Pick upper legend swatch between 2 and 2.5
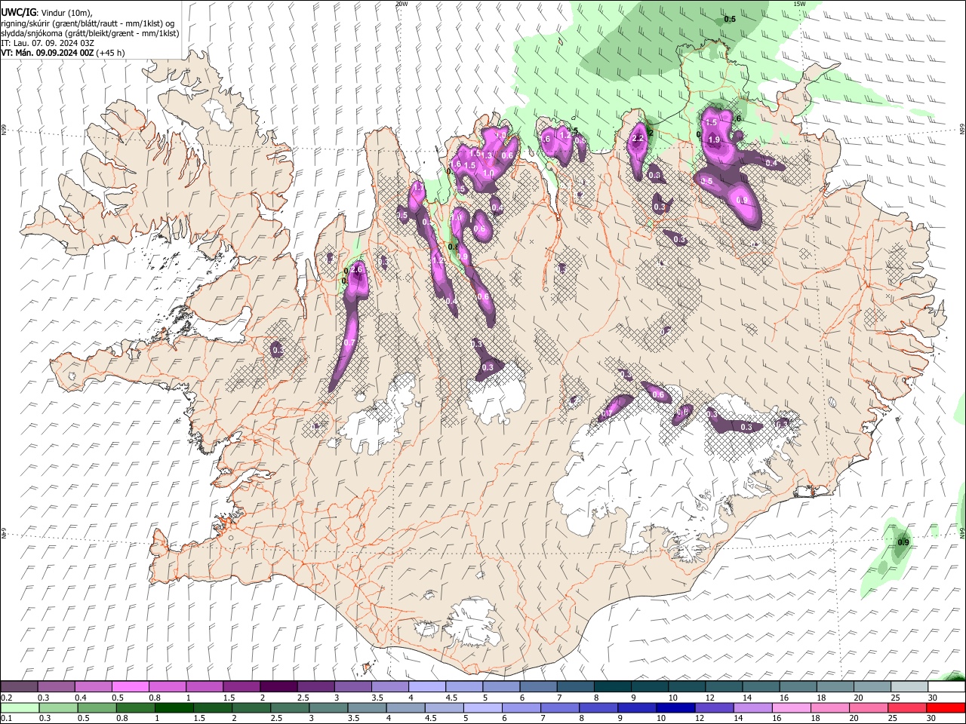966x724 pixels. pos(278,687)
